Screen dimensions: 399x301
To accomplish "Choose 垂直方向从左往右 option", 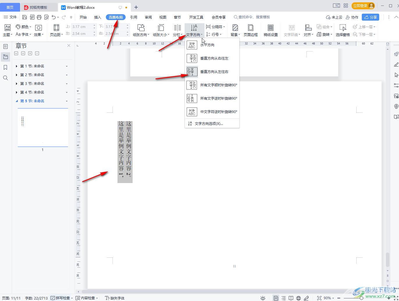I will click(x=212, y=72).
